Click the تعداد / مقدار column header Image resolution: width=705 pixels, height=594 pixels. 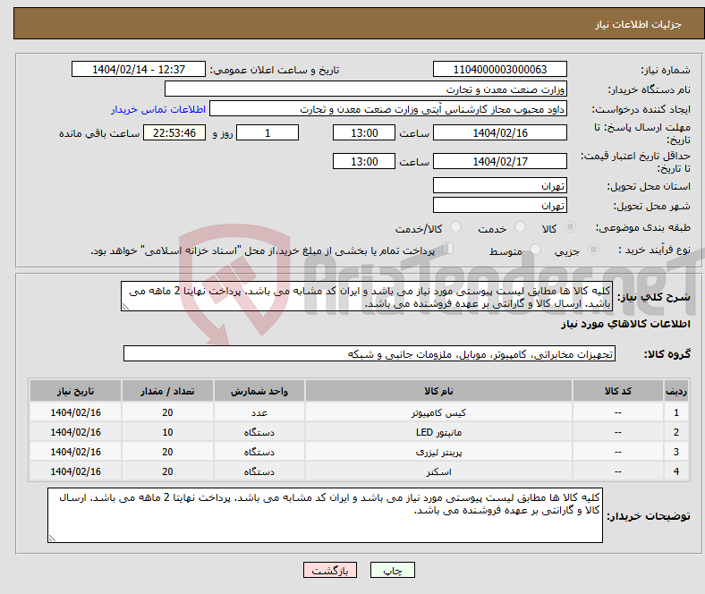(x=167, y=391)
